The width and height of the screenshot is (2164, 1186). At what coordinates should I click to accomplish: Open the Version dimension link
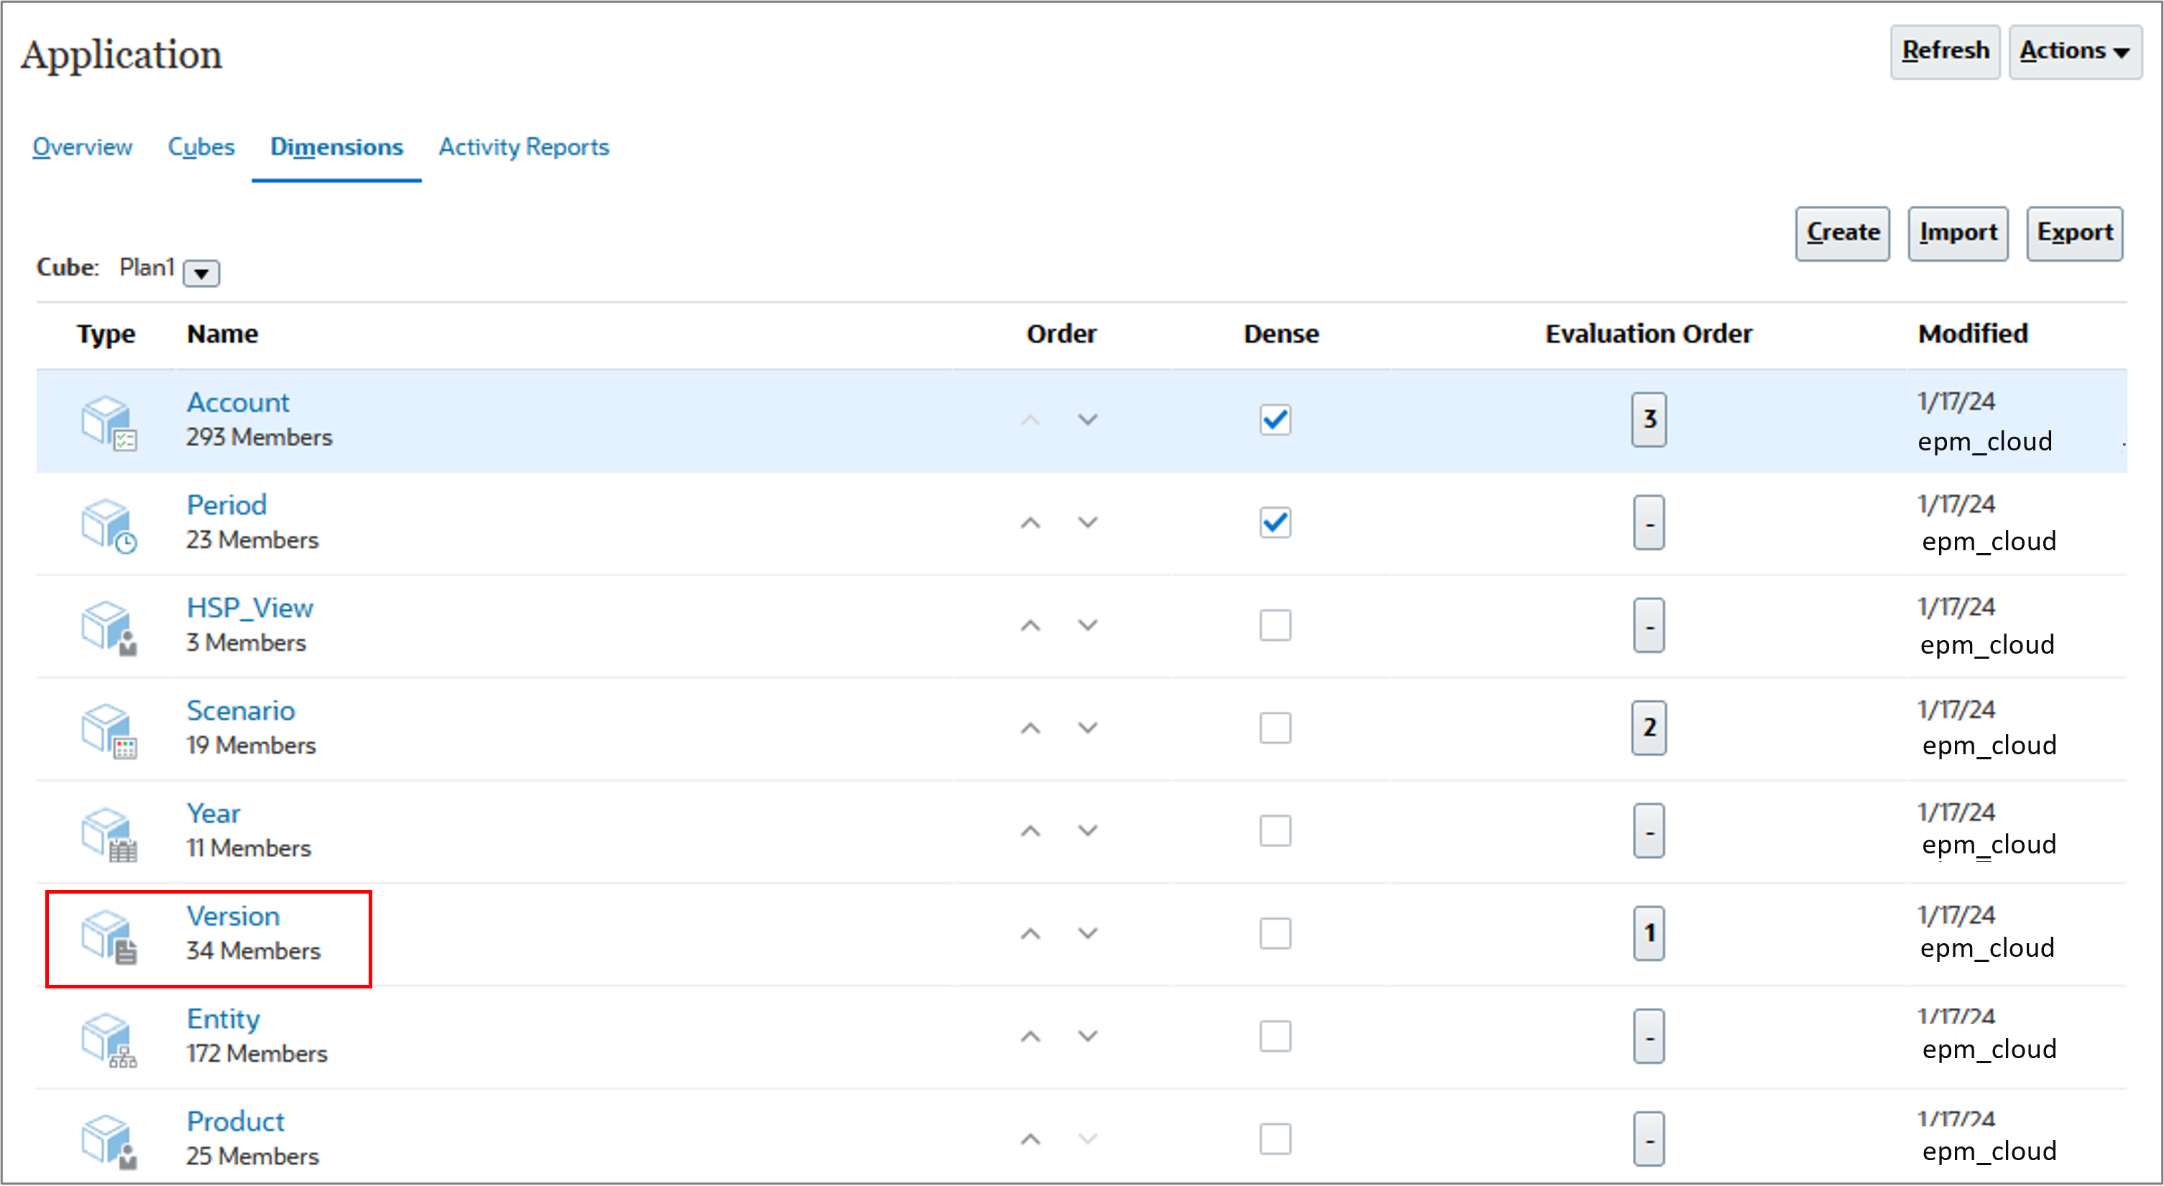(x=233, y=915)
